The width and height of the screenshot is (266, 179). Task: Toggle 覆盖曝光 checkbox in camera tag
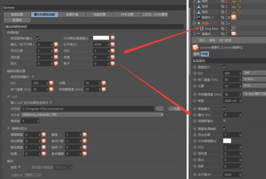[225, 108]
